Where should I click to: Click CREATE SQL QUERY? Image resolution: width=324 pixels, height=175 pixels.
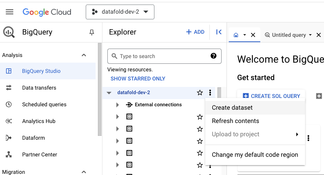click(271, 96)
